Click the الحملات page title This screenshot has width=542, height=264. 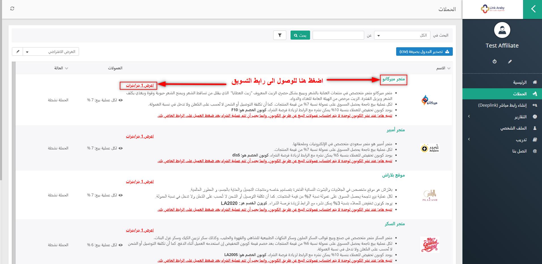coord(447,9)
